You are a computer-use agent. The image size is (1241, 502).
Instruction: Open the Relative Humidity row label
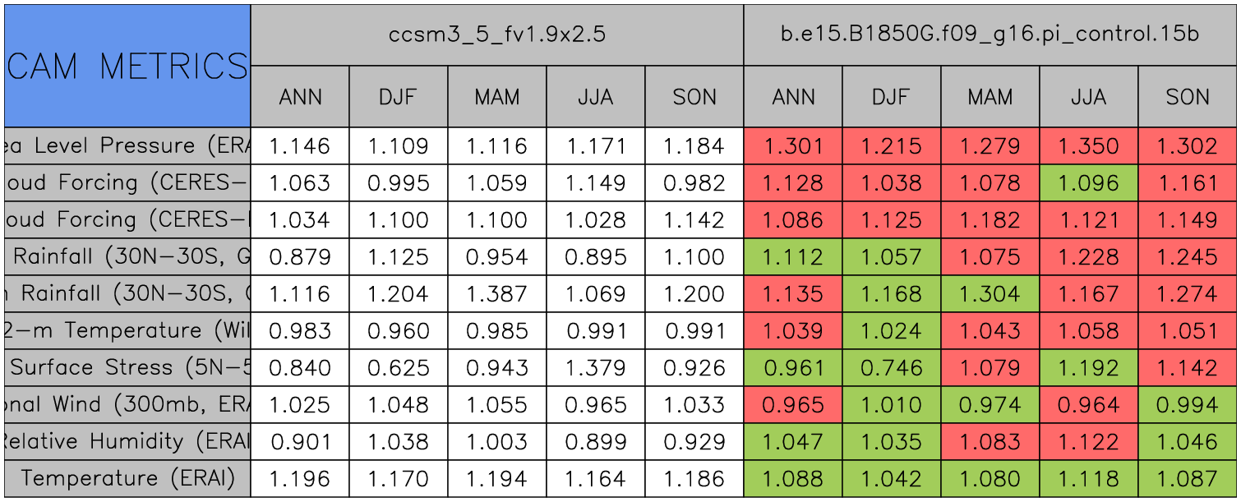(127, 441)
